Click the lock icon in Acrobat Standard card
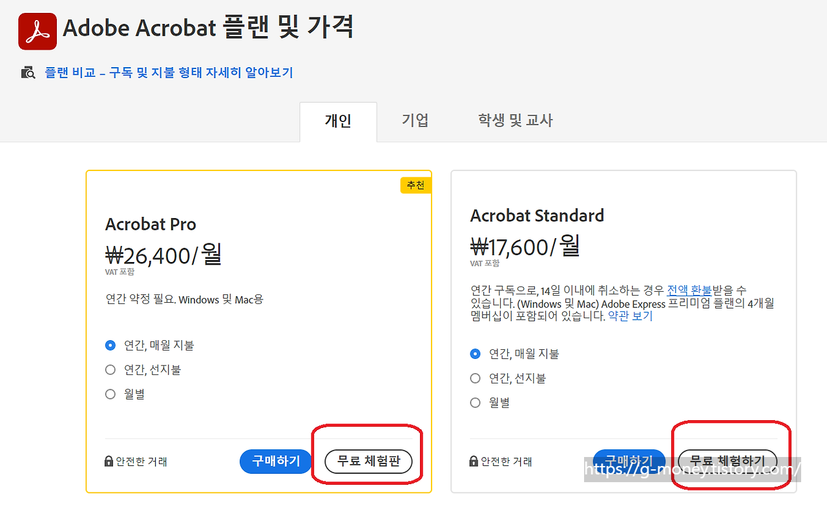This screenshot has height=508, width=827. pos(474,462)
